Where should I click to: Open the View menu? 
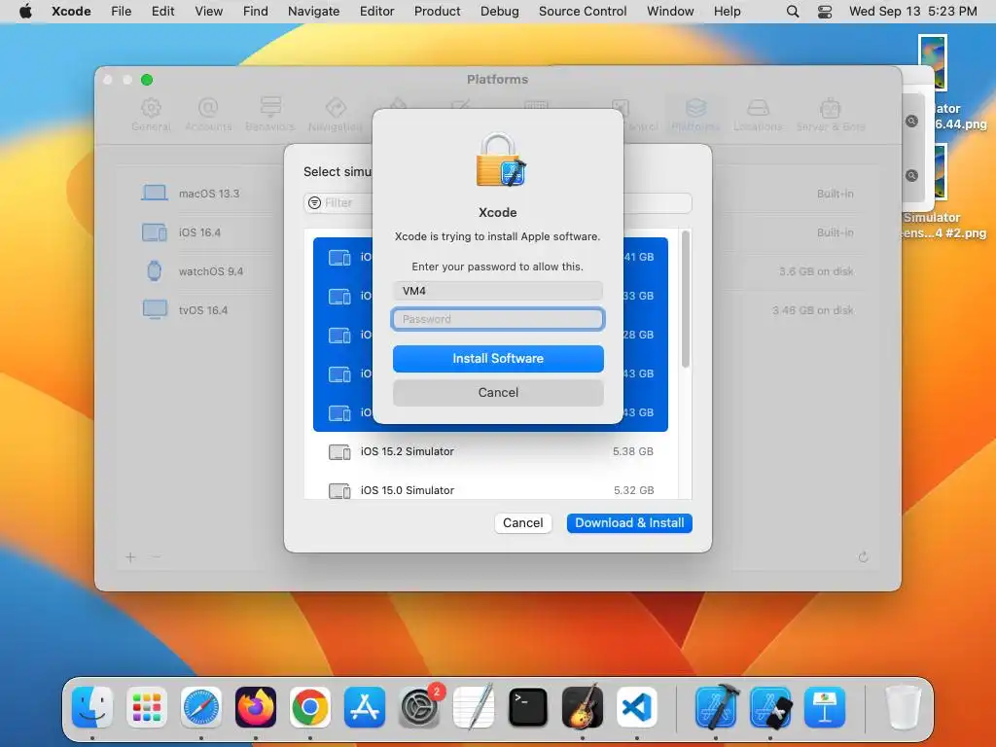(x=208, y=12)
